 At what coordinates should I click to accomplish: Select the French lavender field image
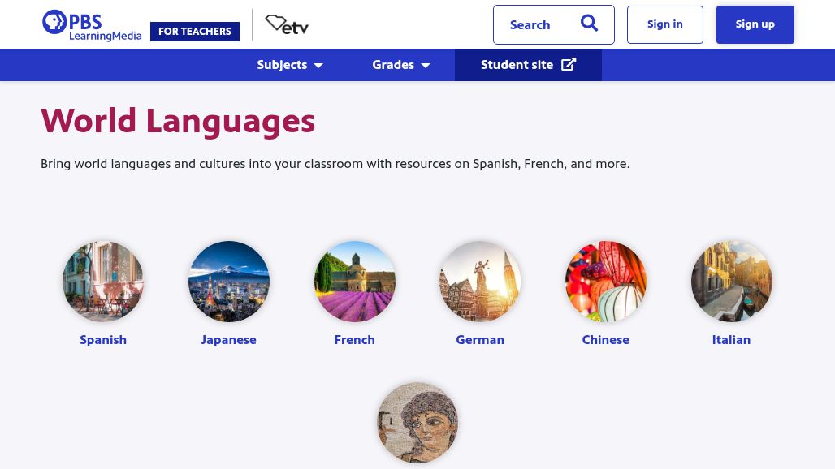(355, 282)
